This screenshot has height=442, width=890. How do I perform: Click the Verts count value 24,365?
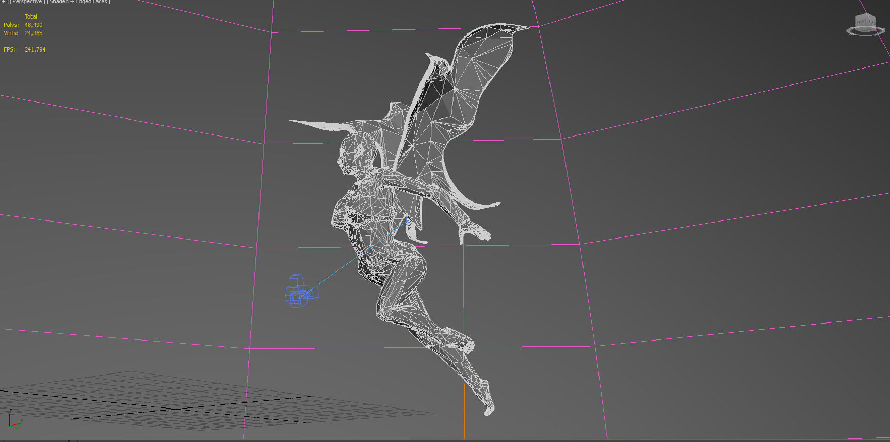(34, 33)
